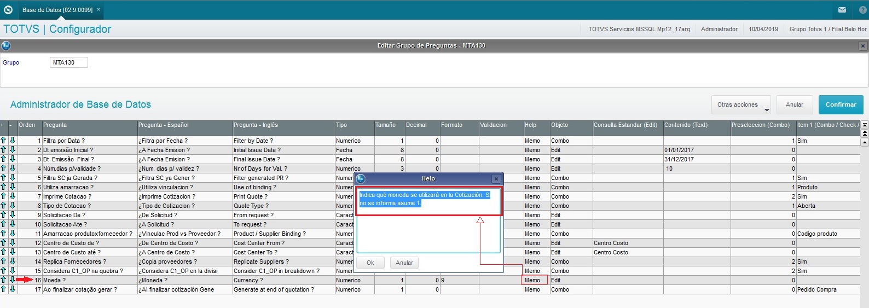Close the Help dialog with X
This screenshot has height=308, width=869.
(496, 179)
